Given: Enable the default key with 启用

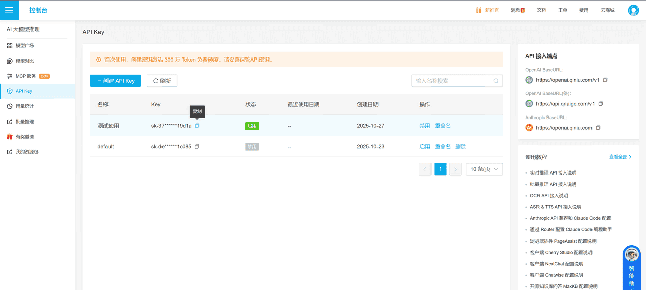Looking at the screenshot, I should tap(425, 147).
